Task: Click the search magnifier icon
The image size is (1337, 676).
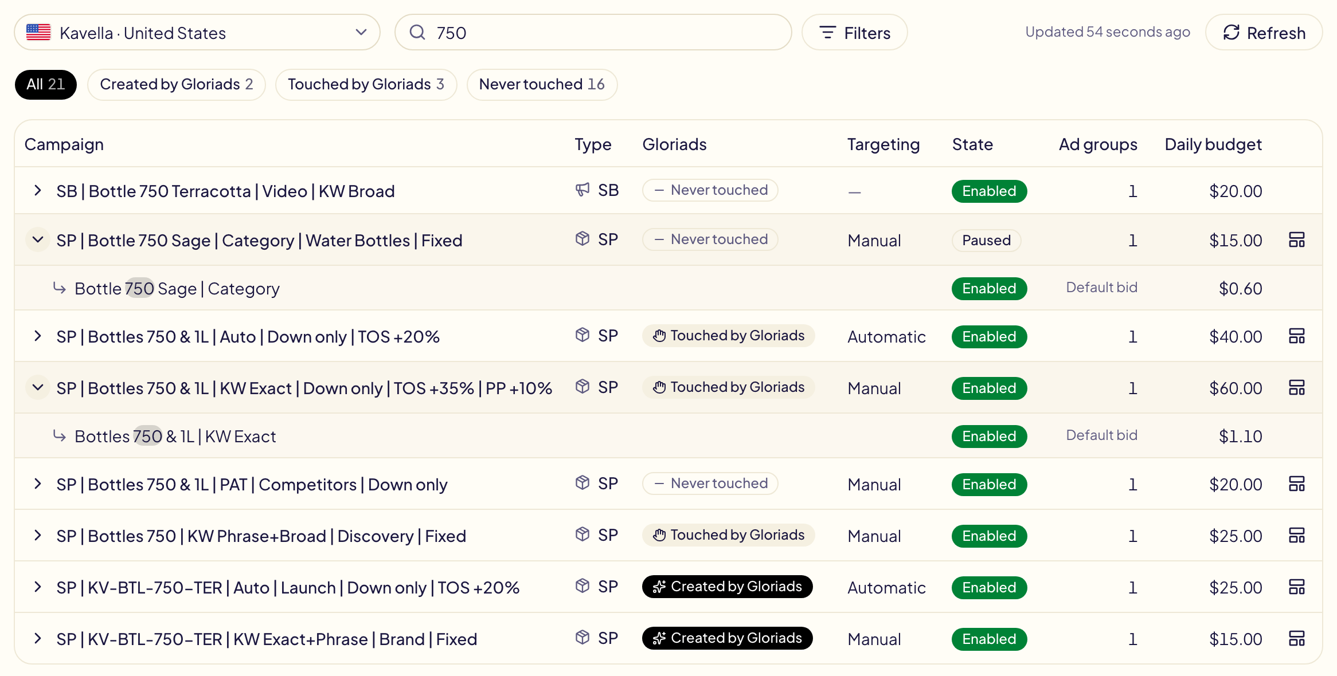Action: 417,32
